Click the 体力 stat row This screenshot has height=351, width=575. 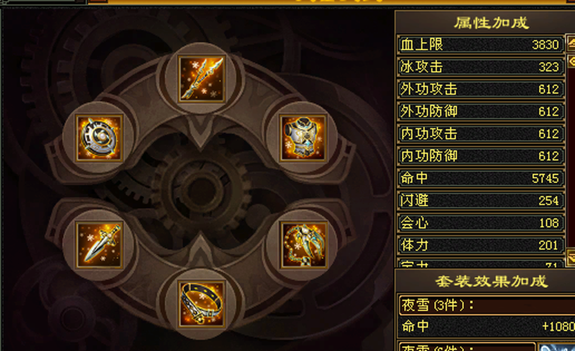coord(480,245)
